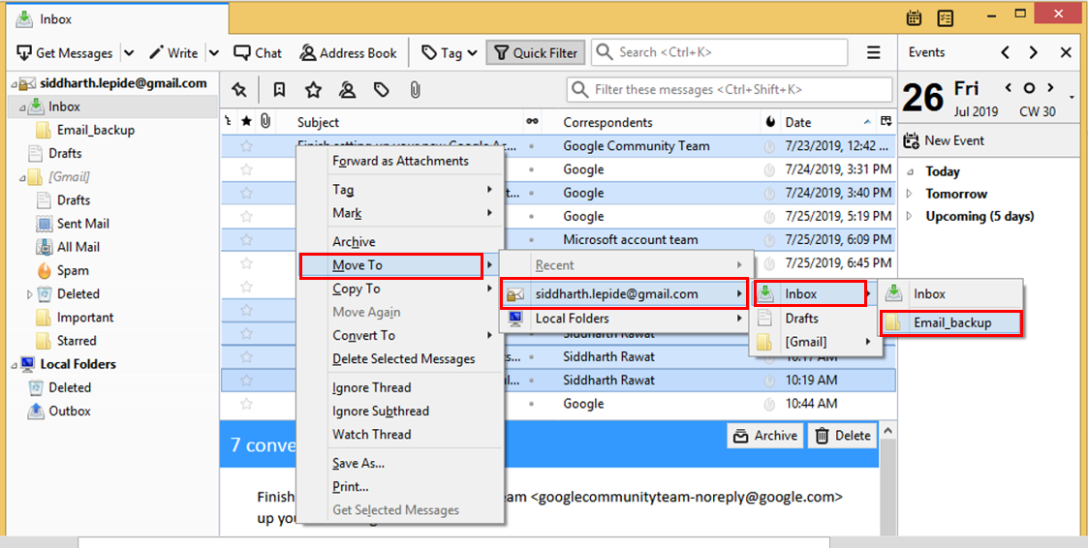
Task: Collapse the [Gmail] folder
Action: pos(22,177)
